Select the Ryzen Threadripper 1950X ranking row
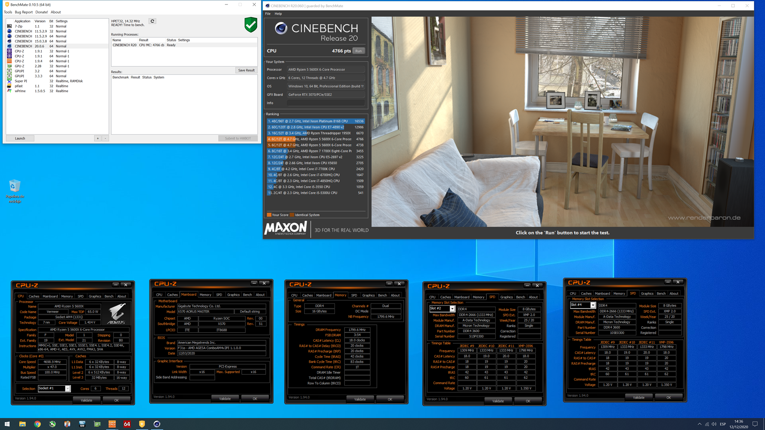Image resolution: width=765 pixels, height=430 pixels. [x=316, y=133]
